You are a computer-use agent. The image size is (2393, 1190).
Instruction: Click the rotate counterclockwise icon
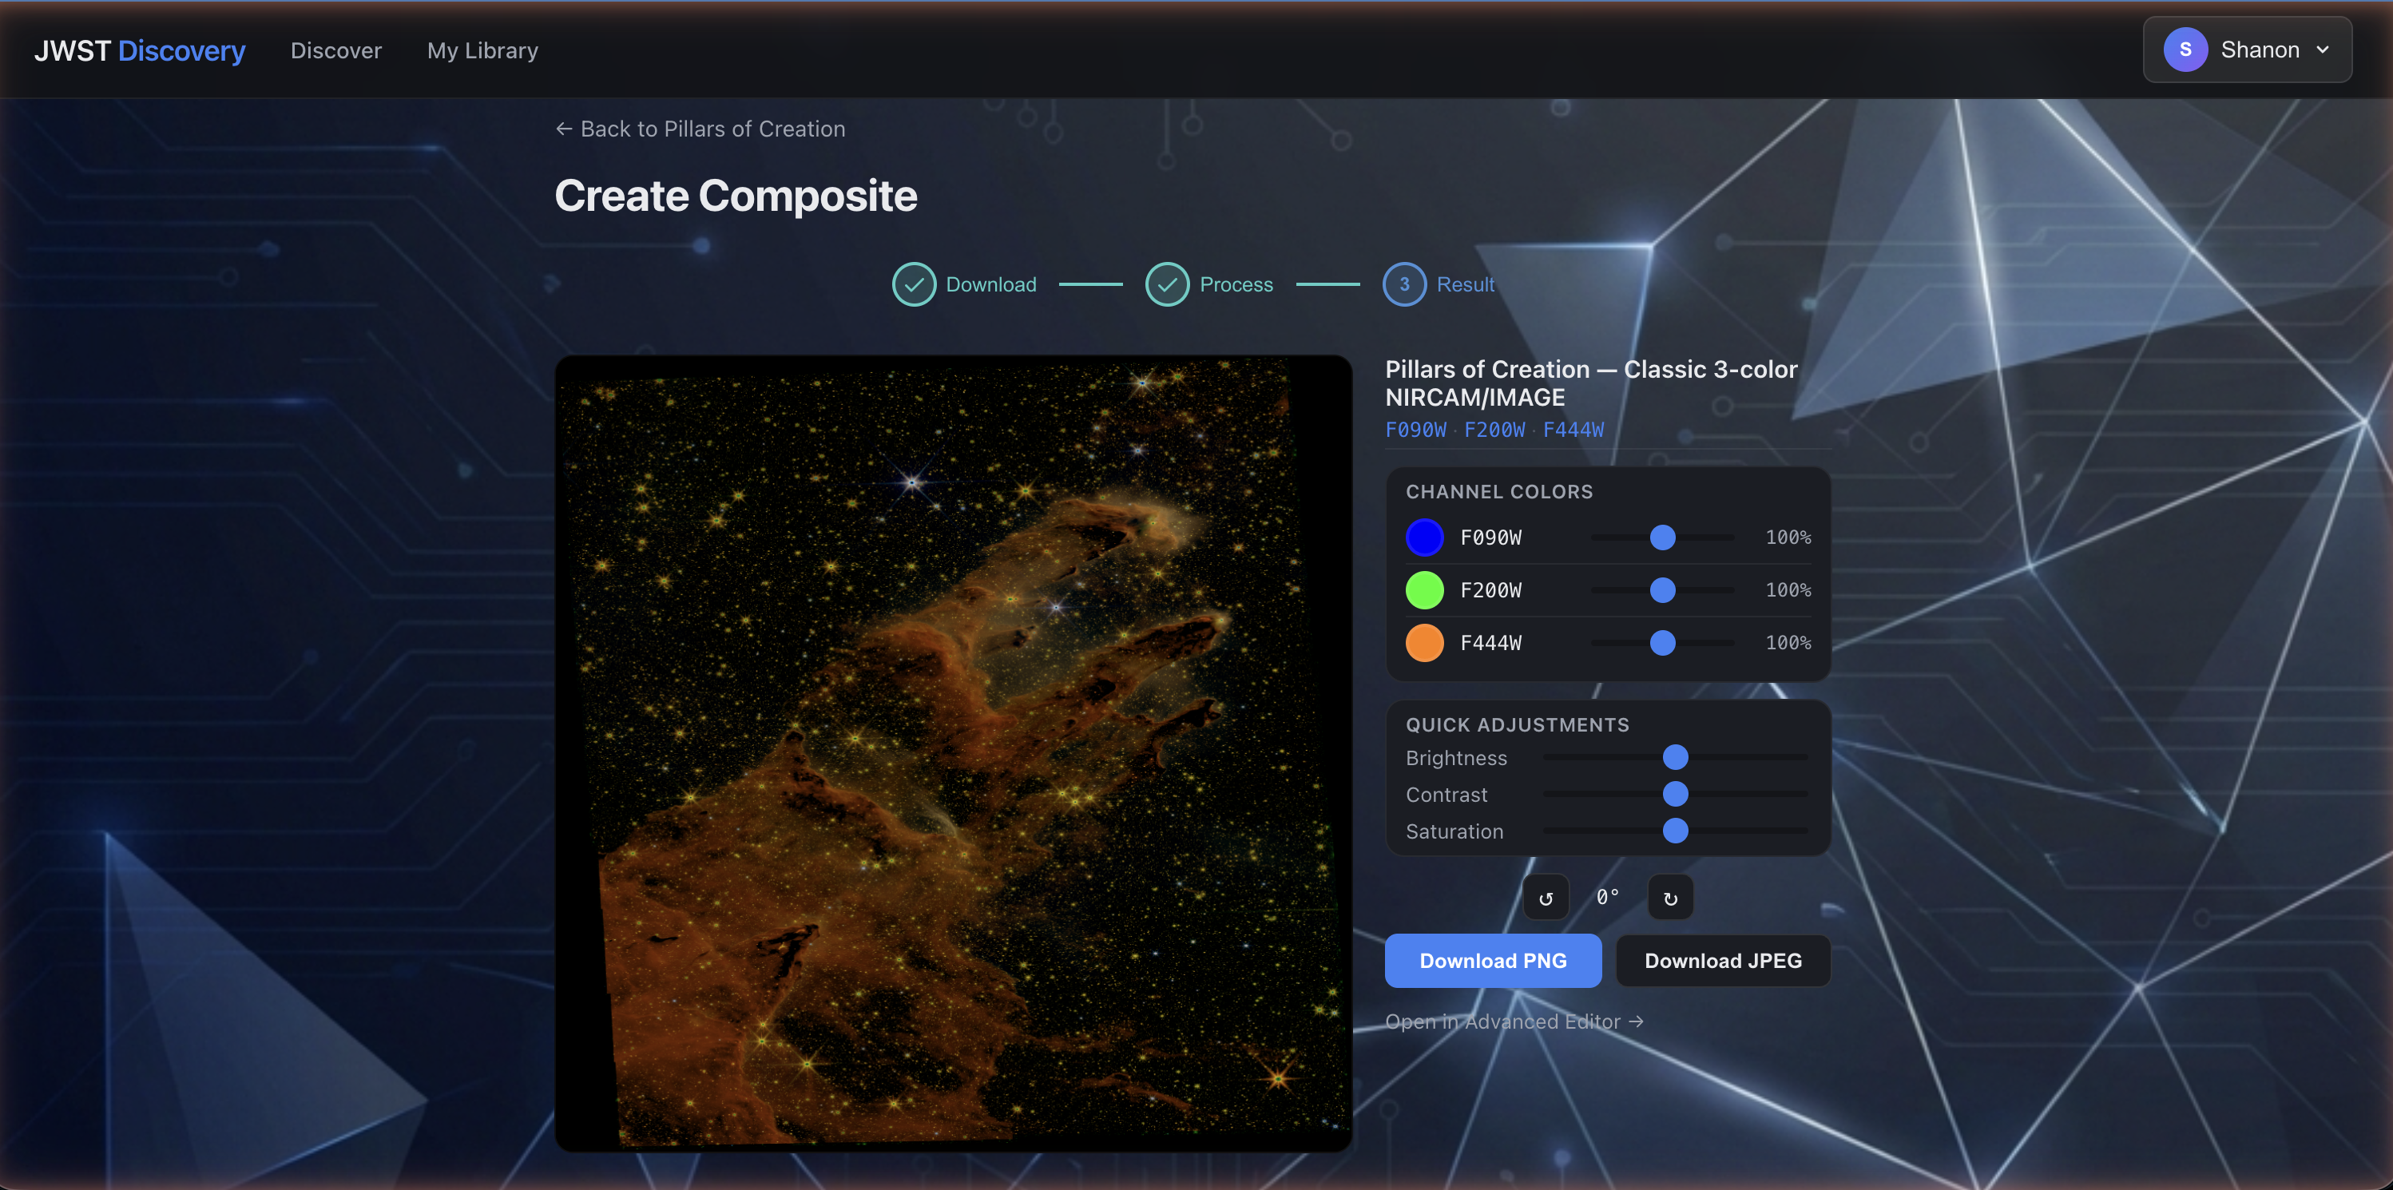[1546, 898]
